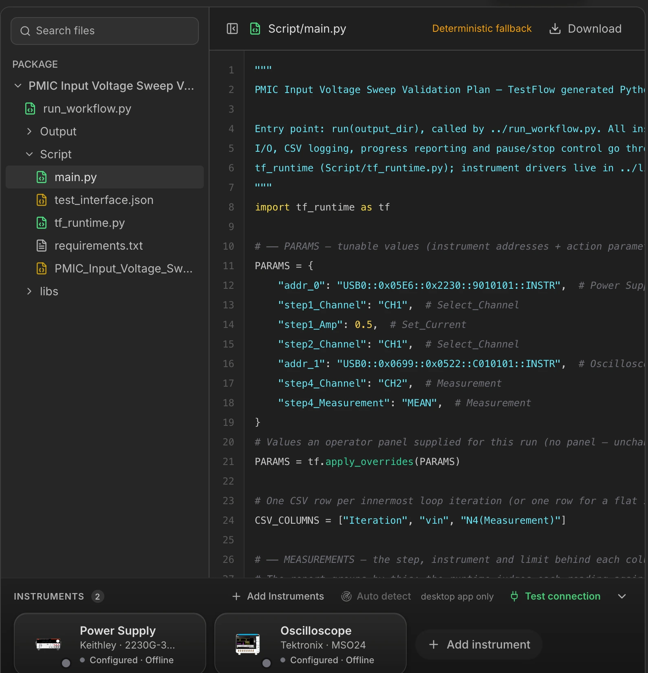Click Add Instruments in the instruments bar
Screen dimensions: 648x673
coord(278,596)
